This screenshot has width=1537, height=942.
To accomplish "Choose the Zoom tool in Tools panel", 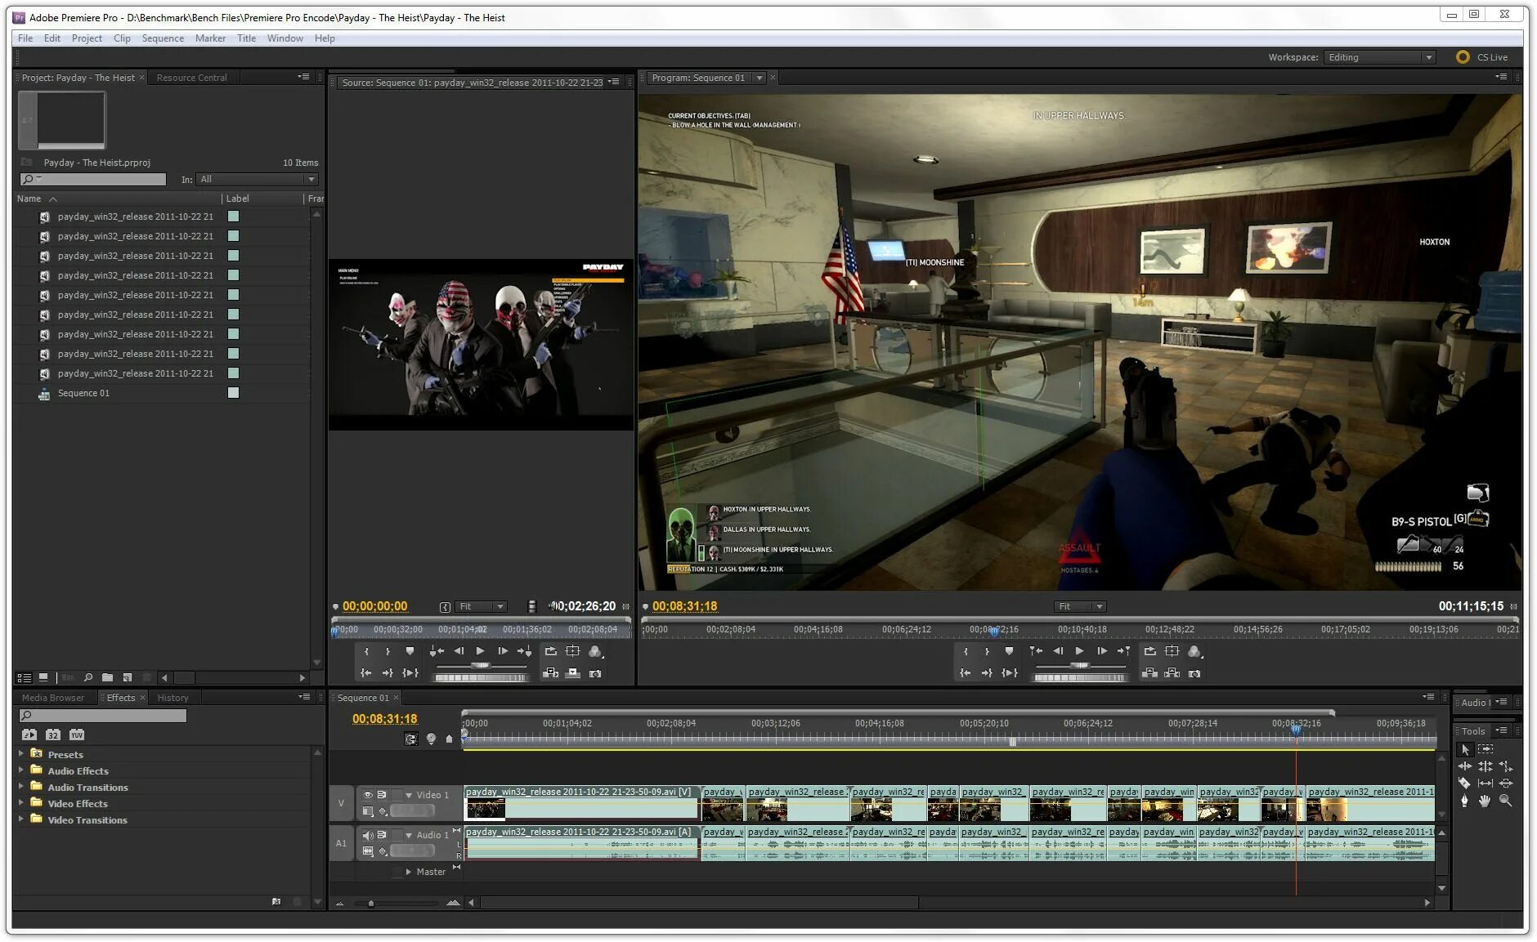I will [x=1505, y=801].
